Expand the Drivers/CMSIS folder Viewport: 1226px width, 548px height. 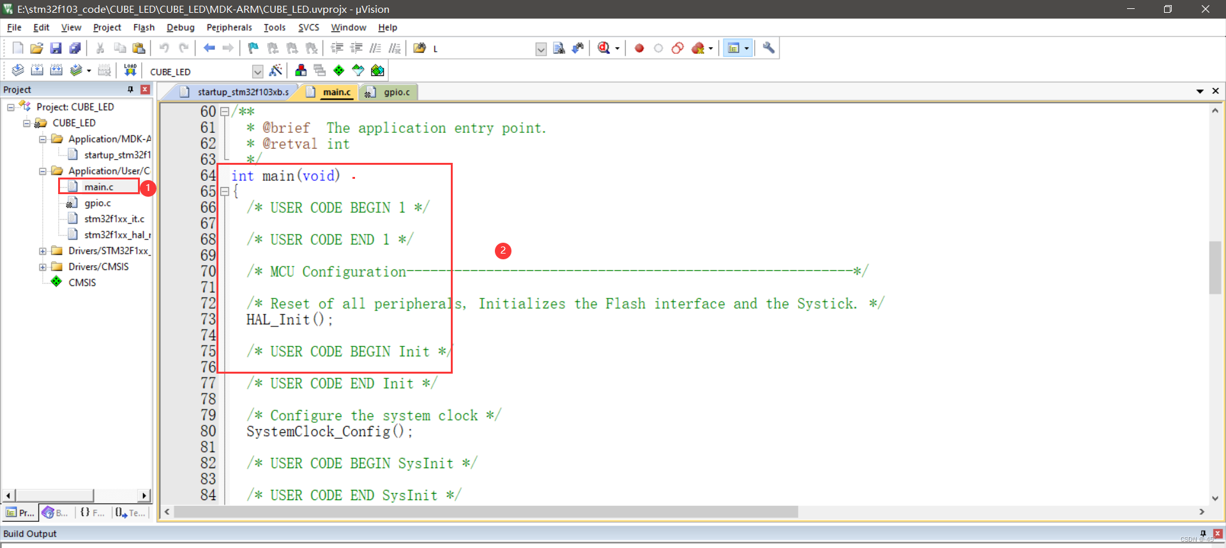coord(43,267)
